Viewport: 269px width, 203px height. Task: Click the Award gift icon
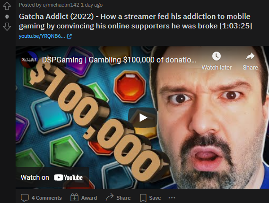(74, 197)
